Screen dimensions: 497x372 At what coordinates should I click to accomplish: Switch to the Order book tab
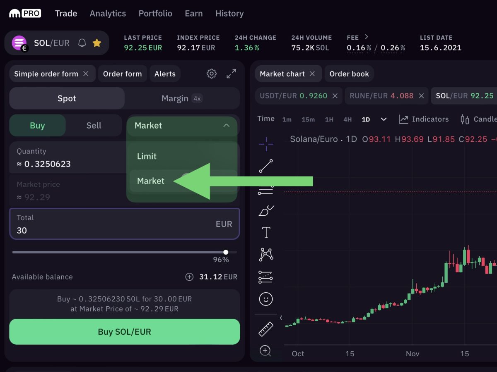point(349,74)
